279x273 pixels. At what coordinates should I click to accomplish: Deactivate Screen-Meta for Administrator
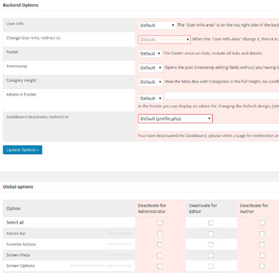pos(159,256)
